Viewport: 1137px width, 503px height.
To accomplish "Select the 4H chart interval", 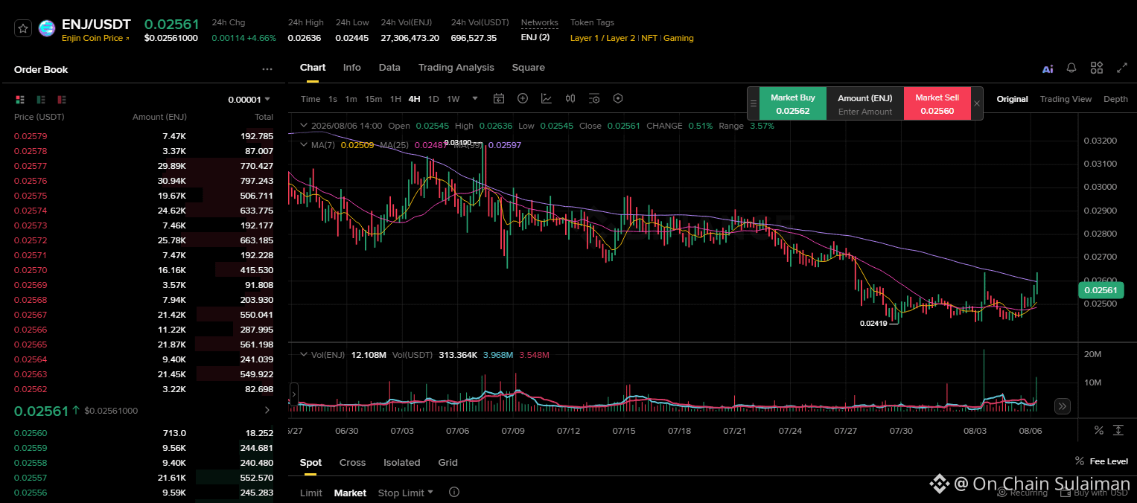I will pyautogui.click(x=414, y=99).
